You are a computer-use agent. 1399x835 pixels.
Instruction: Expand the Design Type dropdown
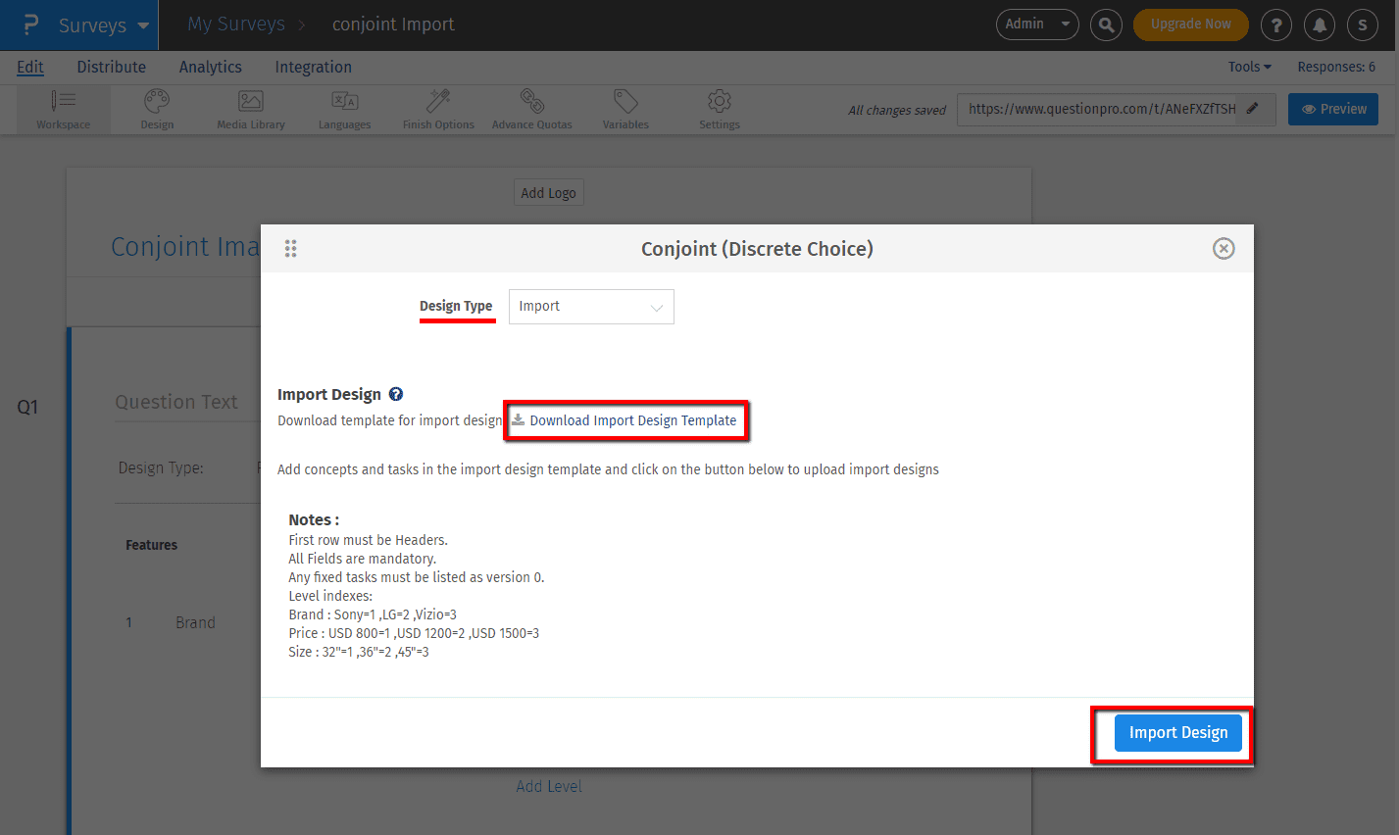click(591, 307)
